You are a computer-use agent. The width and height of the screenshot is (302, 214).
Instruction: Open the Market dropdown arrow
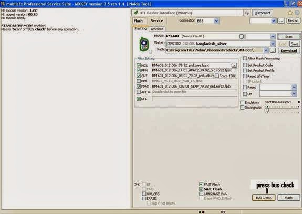273,44
